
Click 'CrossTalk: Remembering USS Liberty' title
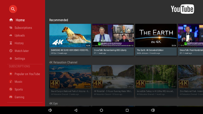coord(110,50)
